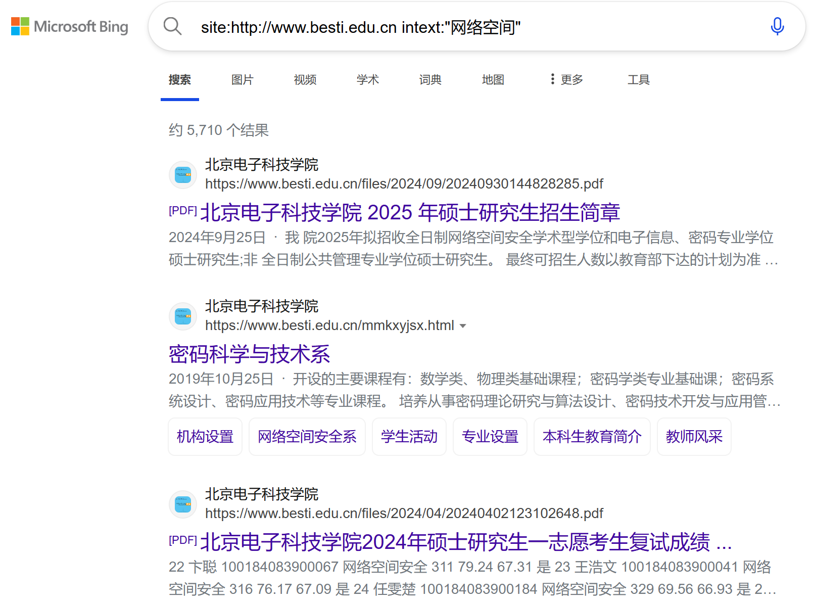Click the 机构设置 sitelink button
814x604 pixels.
tap(205, 437)
